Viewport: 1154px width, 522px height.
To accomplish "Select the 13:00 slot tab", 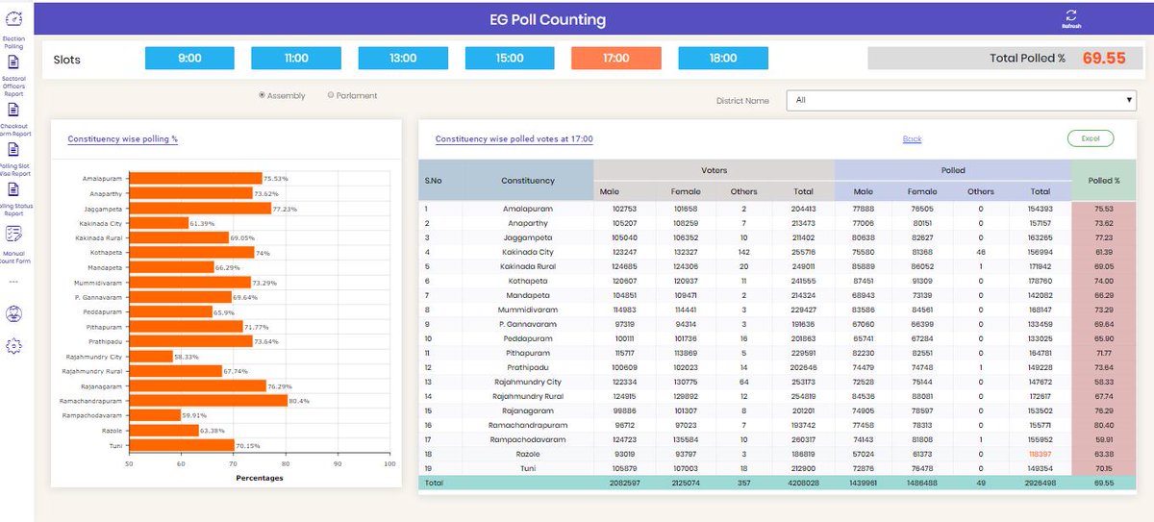I will 403,58.
